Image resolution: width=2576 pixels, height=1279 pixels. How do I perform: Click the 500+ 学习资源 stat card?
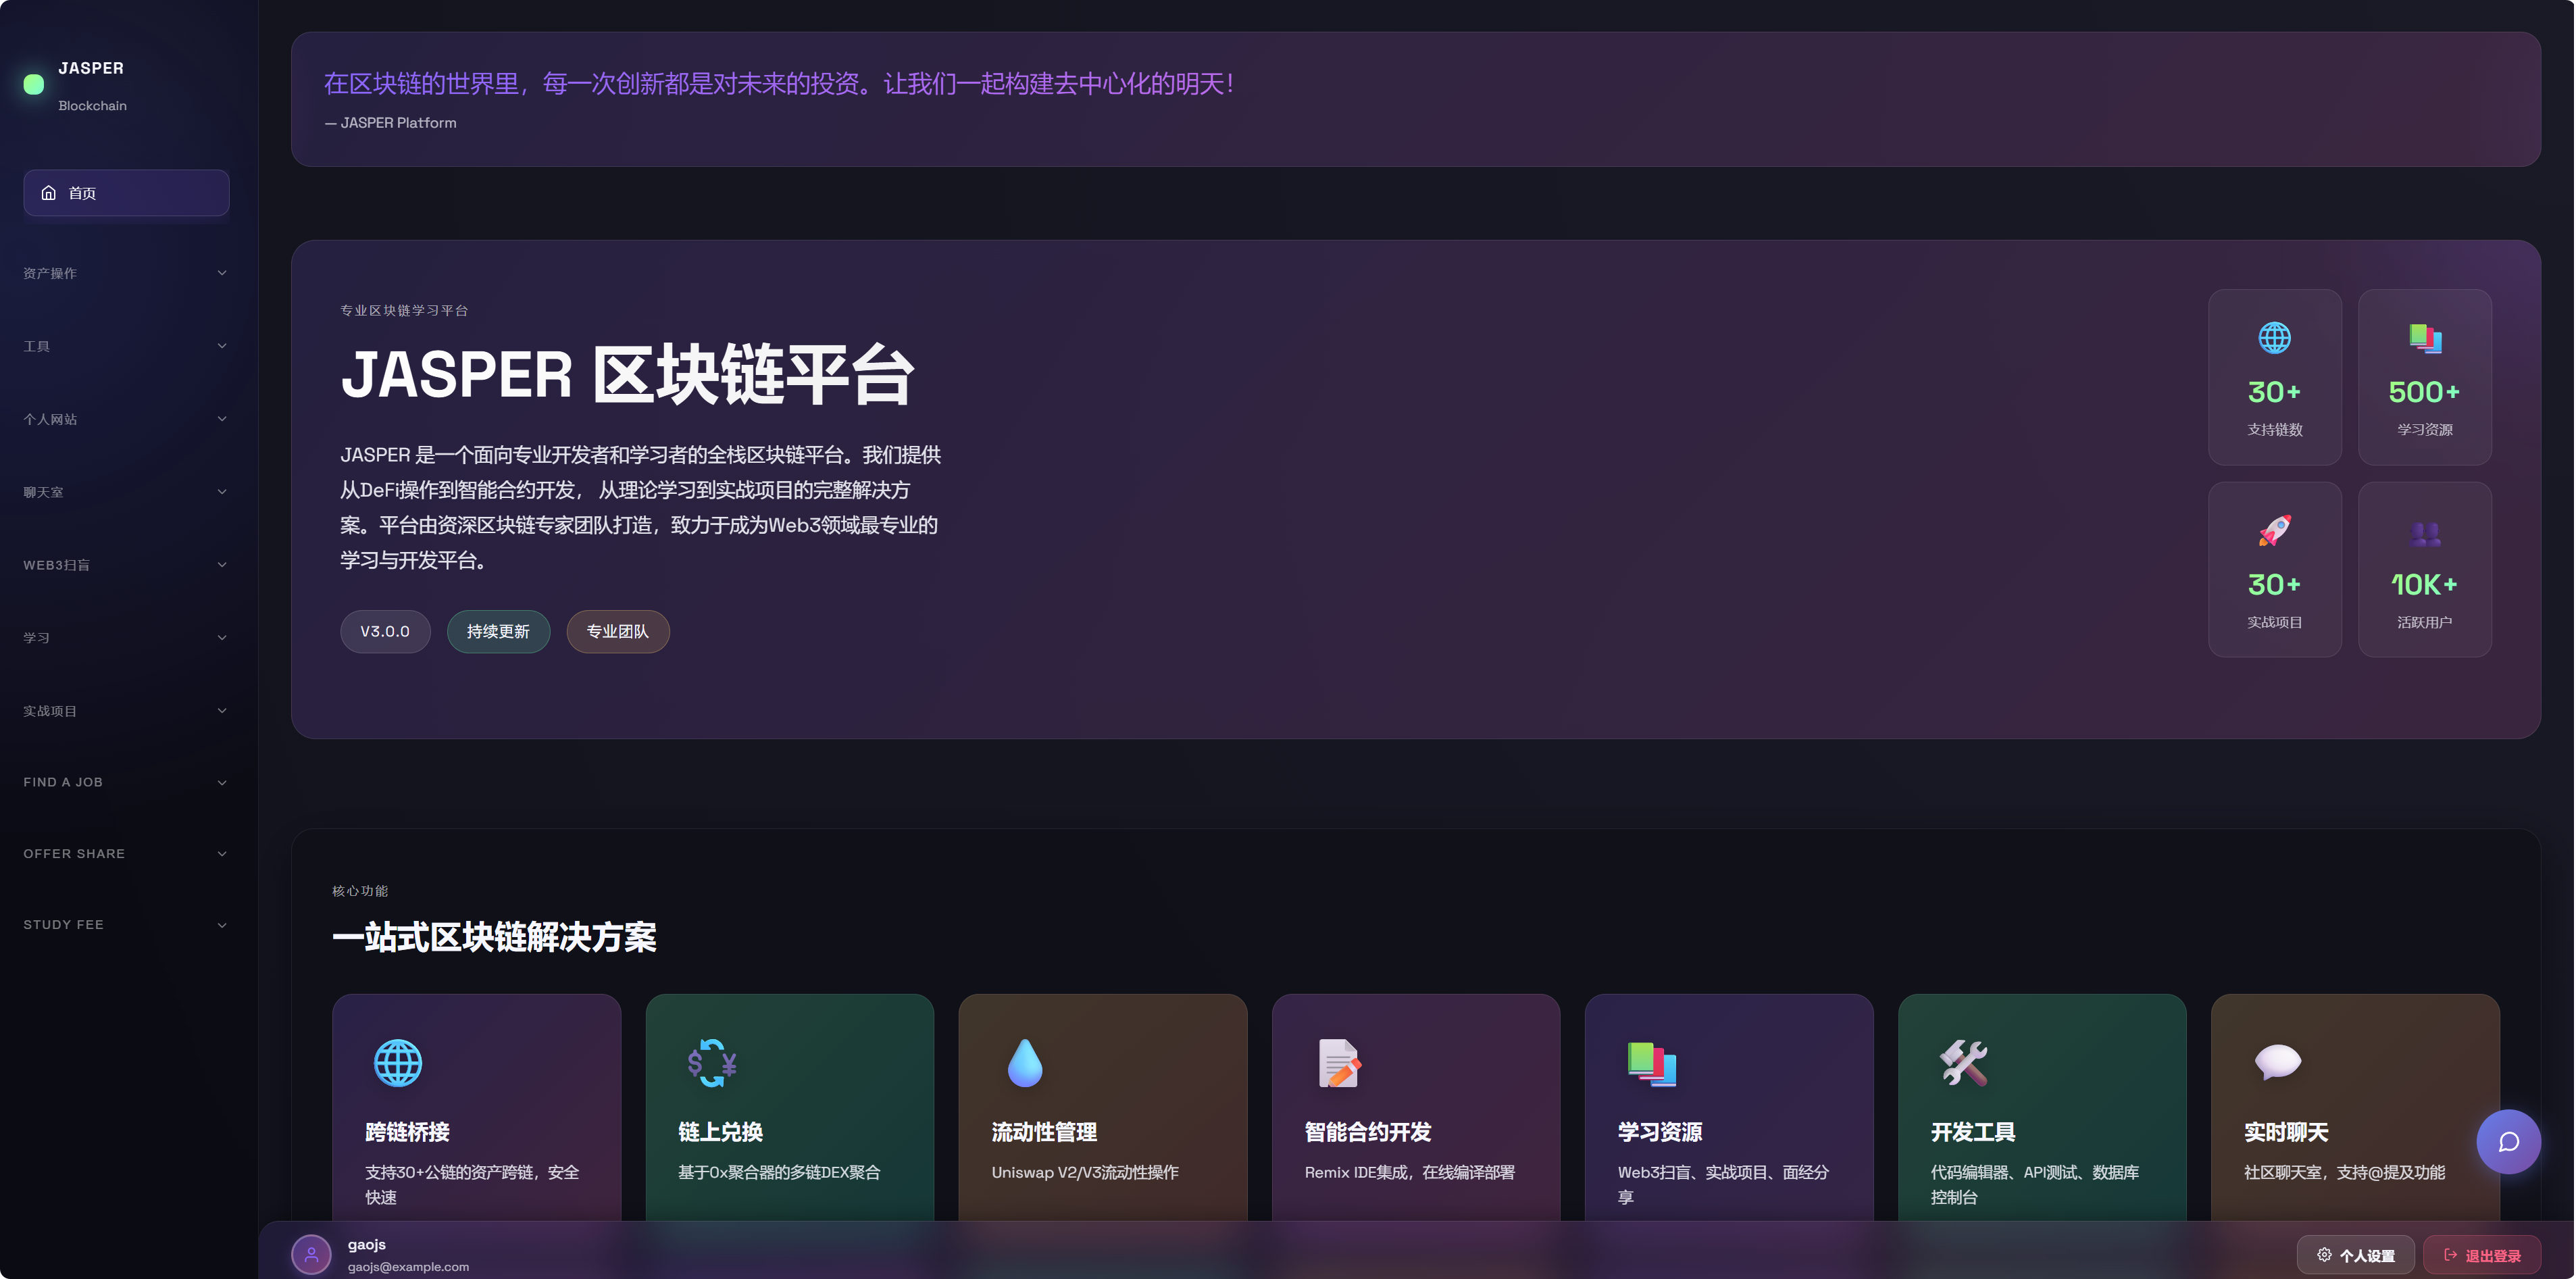click(2424, 377)
